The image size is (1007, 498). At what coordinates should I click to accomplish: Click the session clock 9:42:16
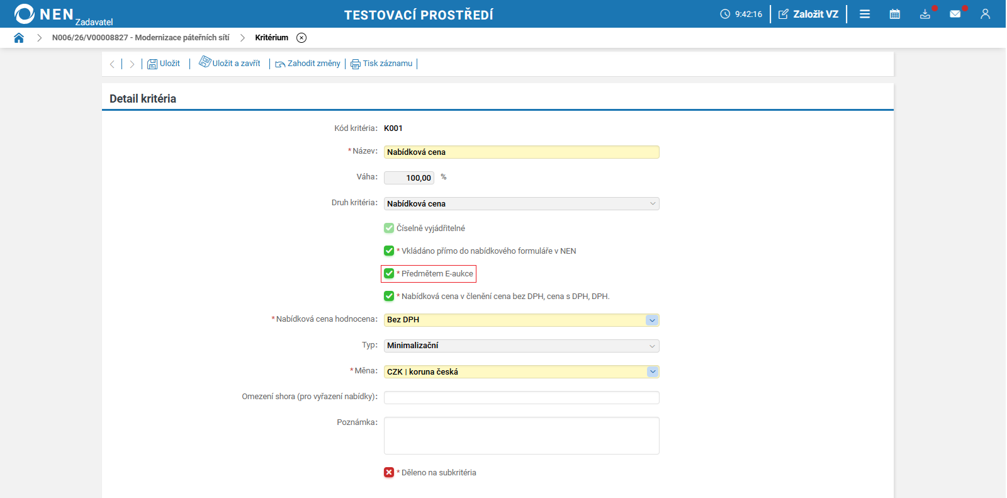741,14
